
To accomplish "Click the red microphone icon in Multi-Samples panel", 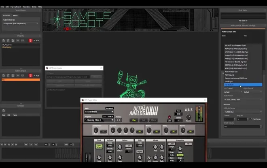I will click(x=30, y=75).
